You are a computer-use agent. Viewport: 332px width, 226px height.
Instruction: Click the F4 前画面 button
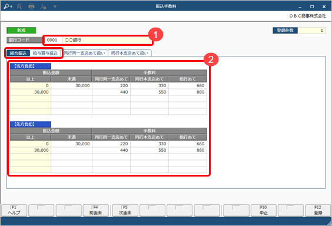click(96, 210)
